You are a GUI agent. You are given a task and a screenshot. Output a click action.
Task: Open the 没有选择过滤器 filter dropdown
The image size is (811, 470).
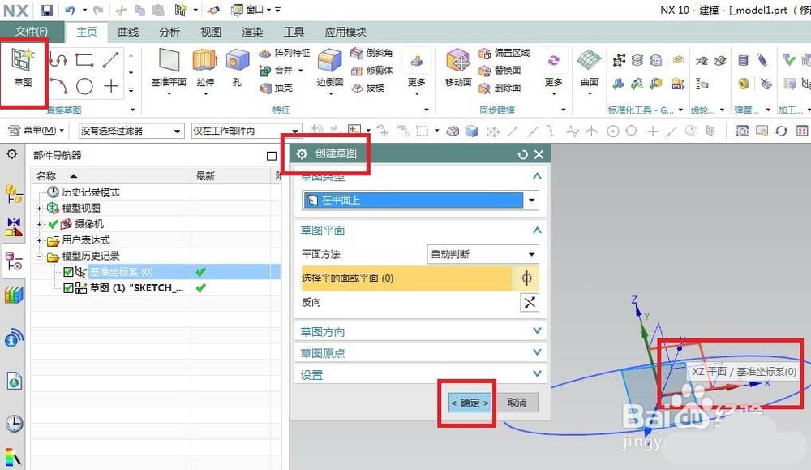[x=131, y=131]
